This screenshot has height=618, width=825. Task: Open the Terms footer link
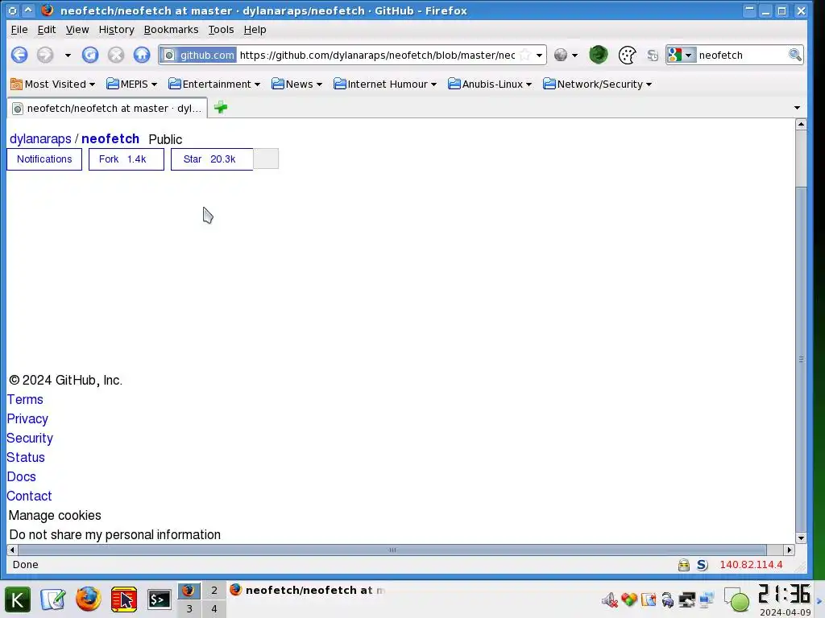coord(25,399)
